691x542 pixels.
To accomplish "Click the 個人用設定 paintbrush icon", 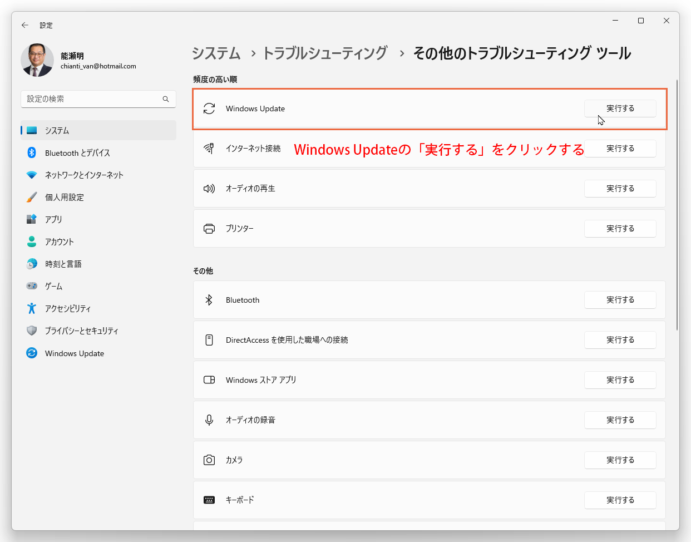I will coord(32,197).
